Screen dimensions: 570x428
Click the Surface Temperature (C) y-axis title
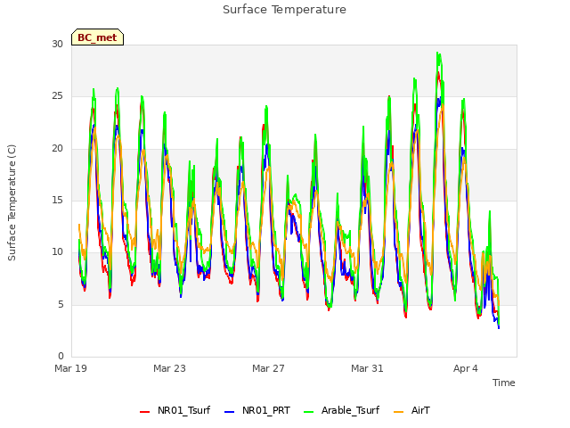point(12,202)
